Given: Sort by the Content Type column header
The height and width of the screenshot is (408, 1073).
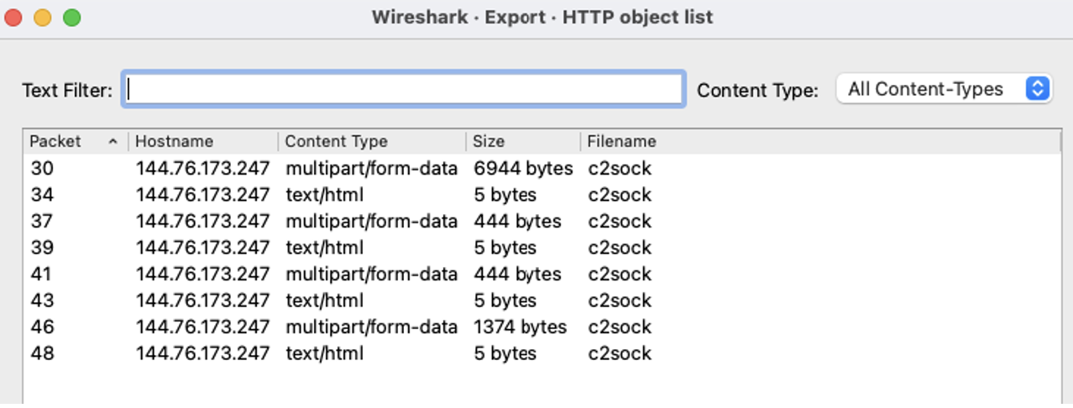Looking at the screenshot, I should [x=372, y=141].
